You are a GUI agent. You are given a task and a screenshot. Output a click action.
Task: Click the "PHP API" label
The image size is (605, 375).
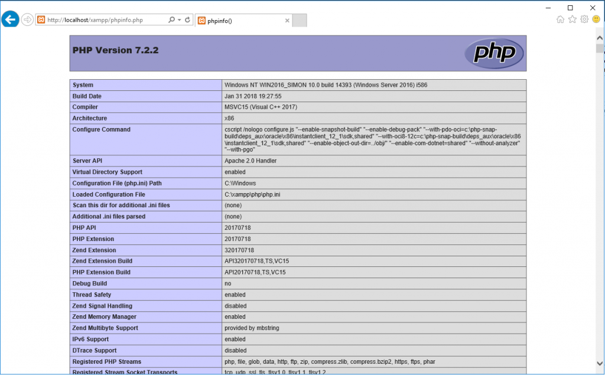(84, 227)
